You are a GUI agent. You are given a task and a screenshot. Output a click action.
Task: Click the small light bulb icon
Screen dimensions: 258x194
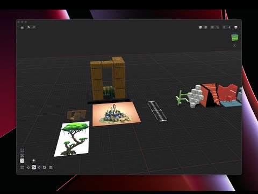[34, 161]
